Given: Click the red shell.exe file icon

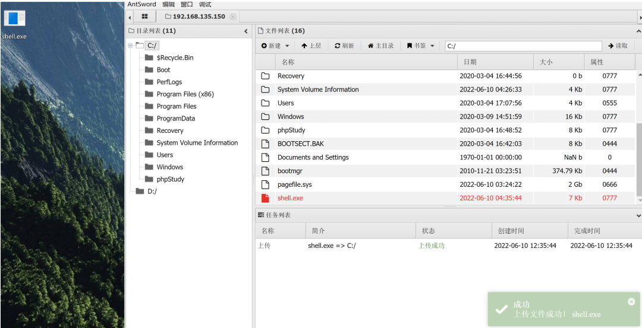Looking at the screenshot, I should [265, 198].
